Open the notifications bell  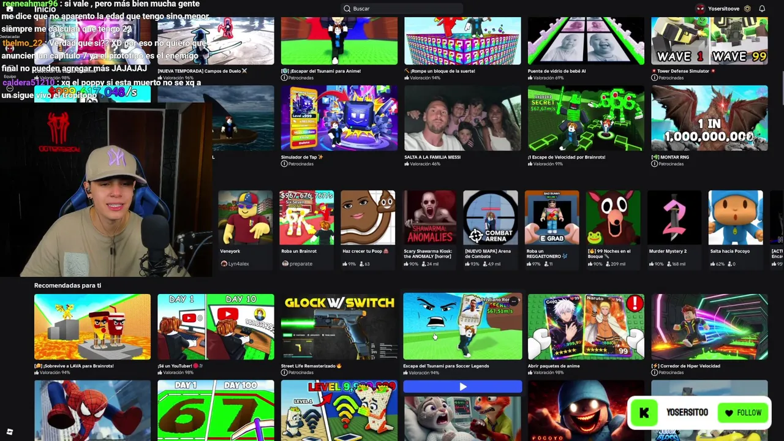pyautogui.click(x=762, y=9)
